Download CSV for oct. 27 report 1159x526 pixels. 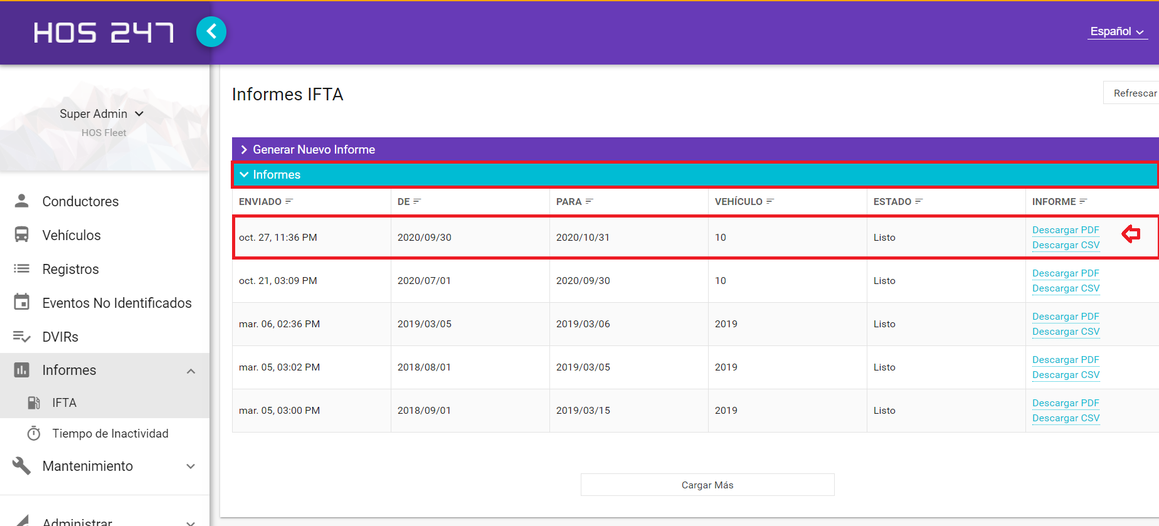click(1066, 245)
